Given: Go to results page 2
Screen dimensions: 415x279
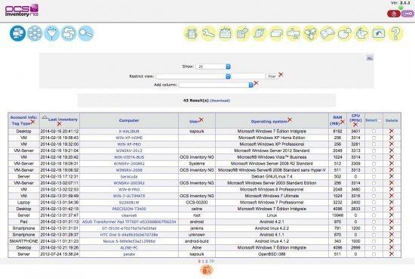Looking at the screenshot, I should [207, 262].
